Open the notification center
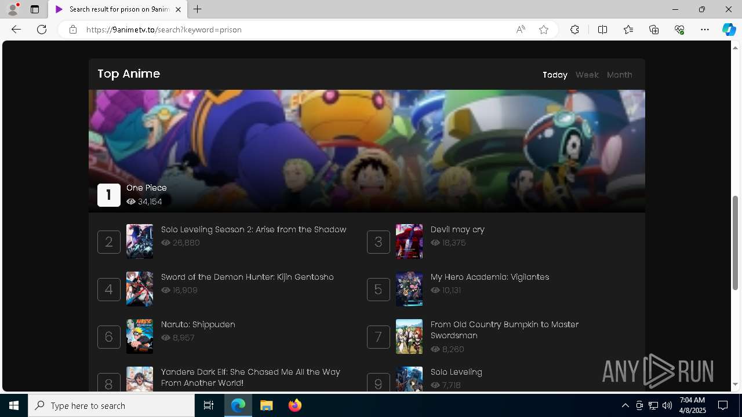This screenshot has width=742, height=417. [723, 405]
